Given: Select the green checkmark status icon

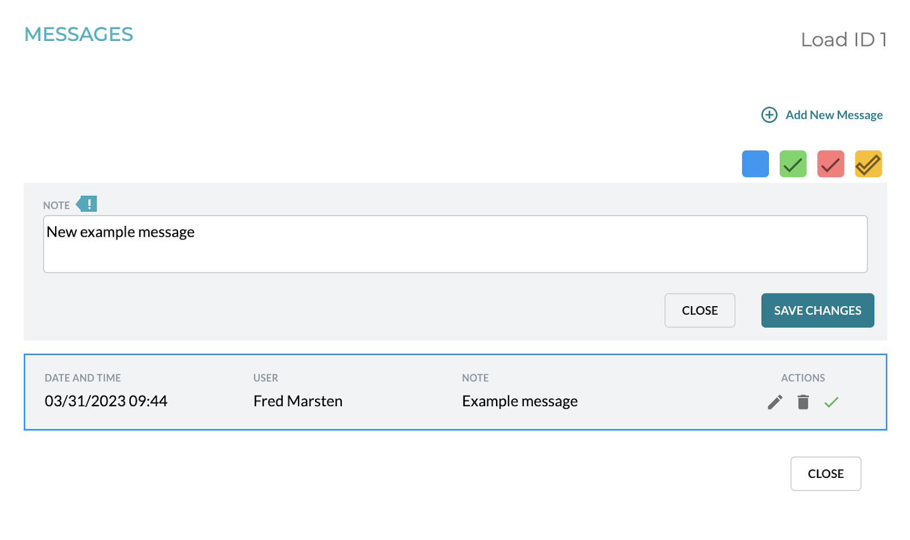Looking at the screenshot, I should 792,163.
